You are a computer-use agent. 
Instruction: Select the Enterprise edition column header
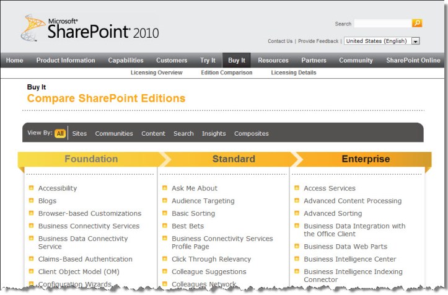[366, 159]
